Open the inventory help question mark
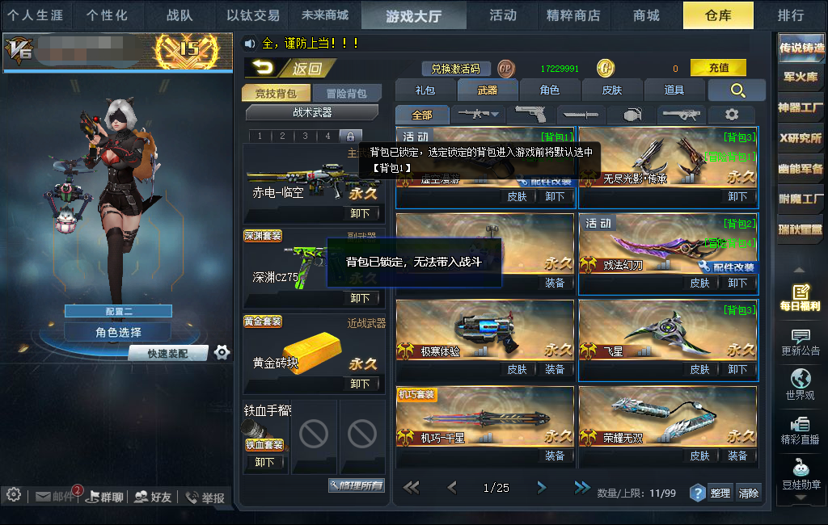Image resolution: width=828 pixels, height=525 pixels. coord(697,493)
